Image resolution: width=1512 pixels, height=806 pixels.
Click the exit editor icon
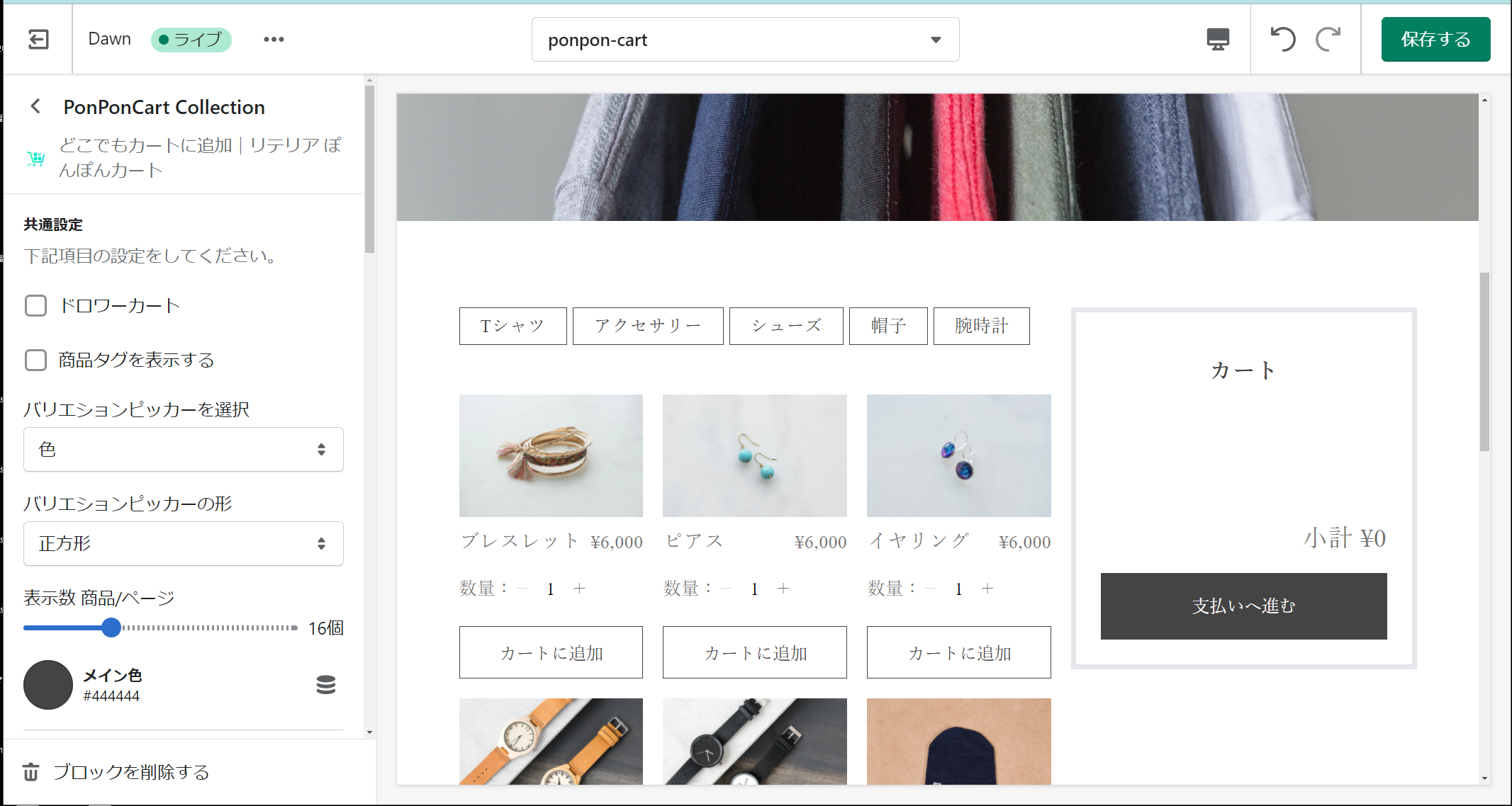[x=38, y=39]
